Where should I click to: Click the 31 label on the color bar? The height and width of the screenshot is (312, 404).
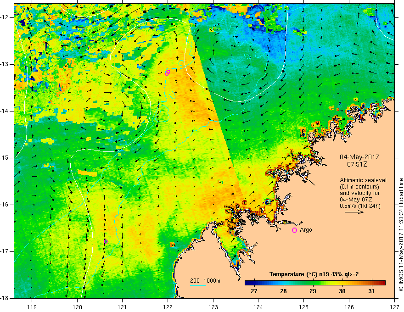pos(371,291)
